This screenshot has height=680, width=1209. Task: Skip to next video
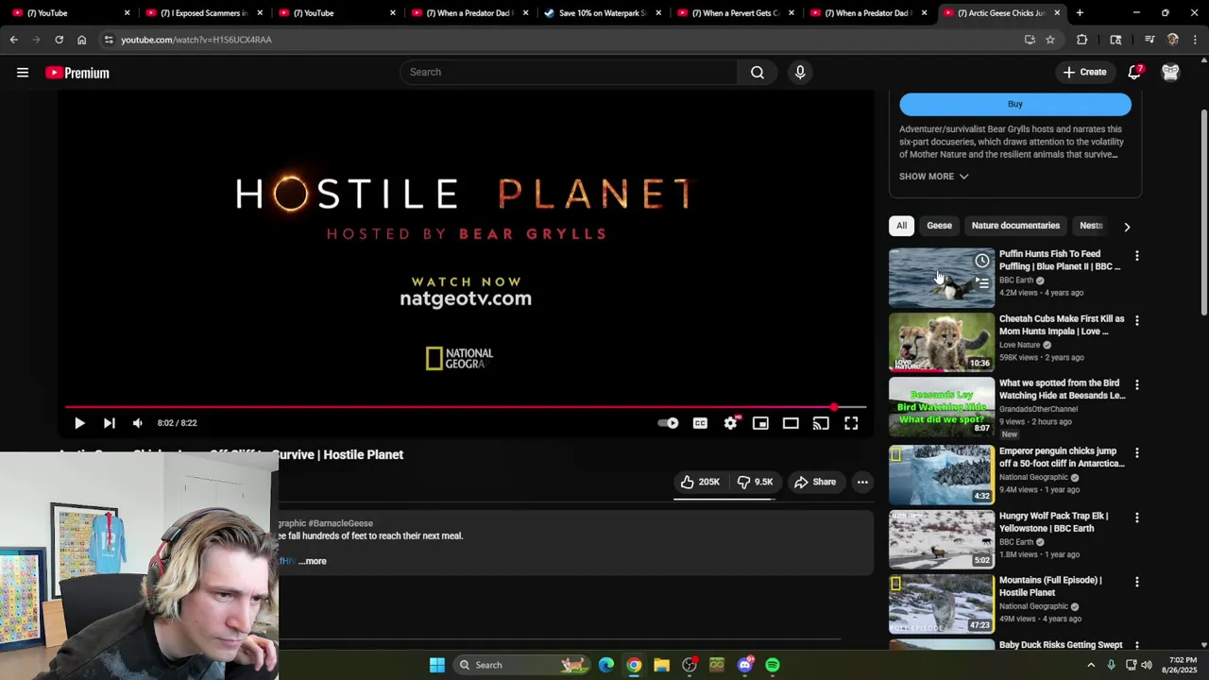point(109,423)
